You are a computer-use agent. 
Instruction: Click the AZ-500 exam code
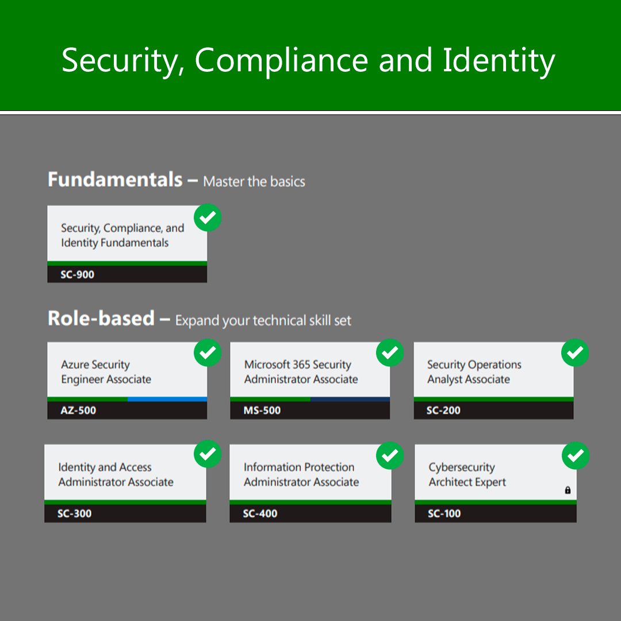click(78, 411)
